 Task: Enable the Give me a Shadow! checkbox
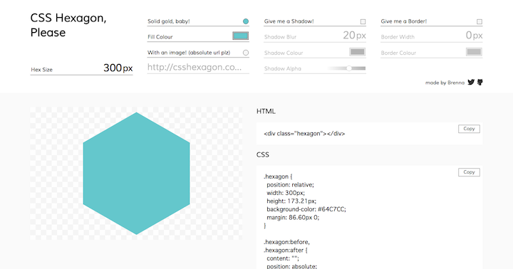pyautogui.click(x=363, y=21)
